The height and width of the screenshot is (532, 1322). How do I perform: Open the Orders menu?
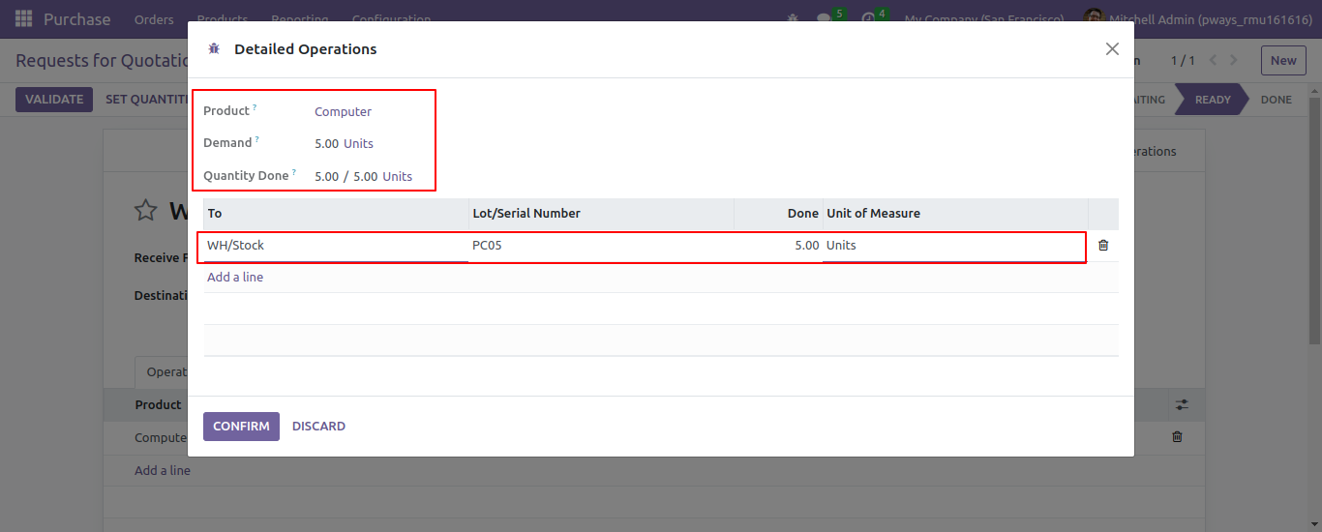[x=154, y=18]
